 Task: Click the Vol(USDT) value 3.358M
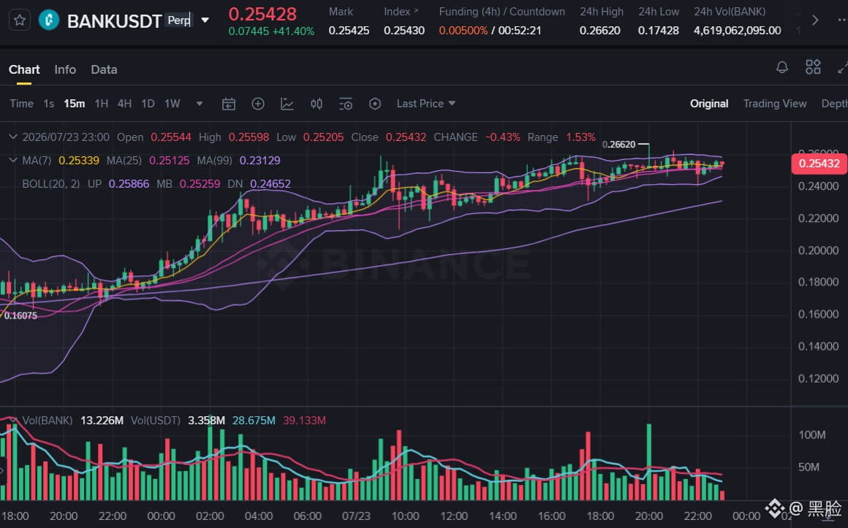pyautogui.click(x=206, y=421)
